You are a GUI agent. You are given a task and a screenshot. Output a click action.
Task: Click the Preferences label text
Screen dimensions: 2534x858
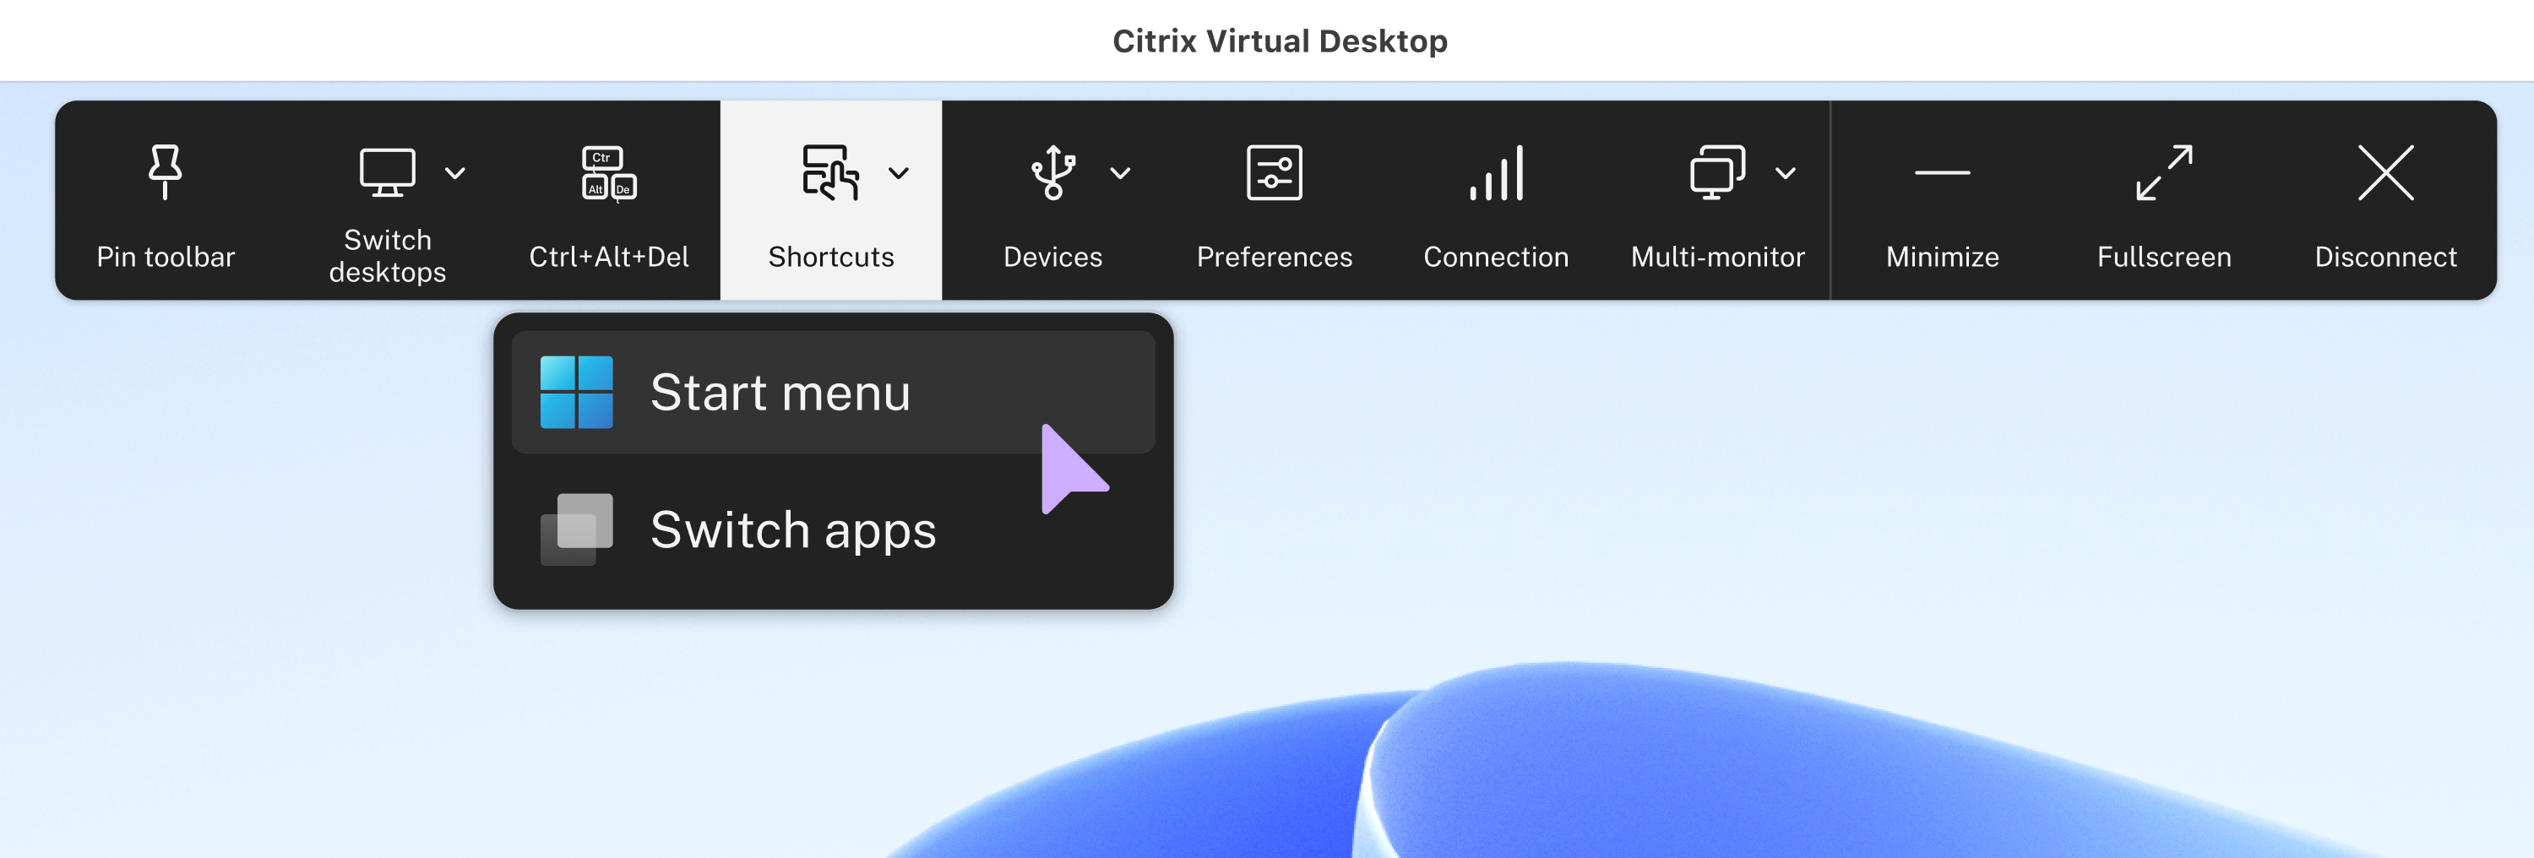[x=1274, y=257]
